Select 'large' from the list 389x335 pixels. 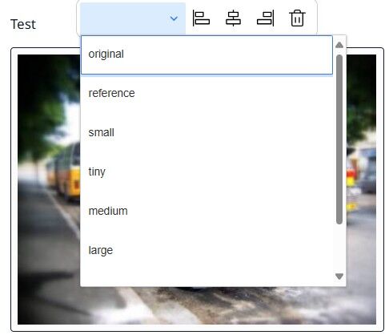[207, 250]
